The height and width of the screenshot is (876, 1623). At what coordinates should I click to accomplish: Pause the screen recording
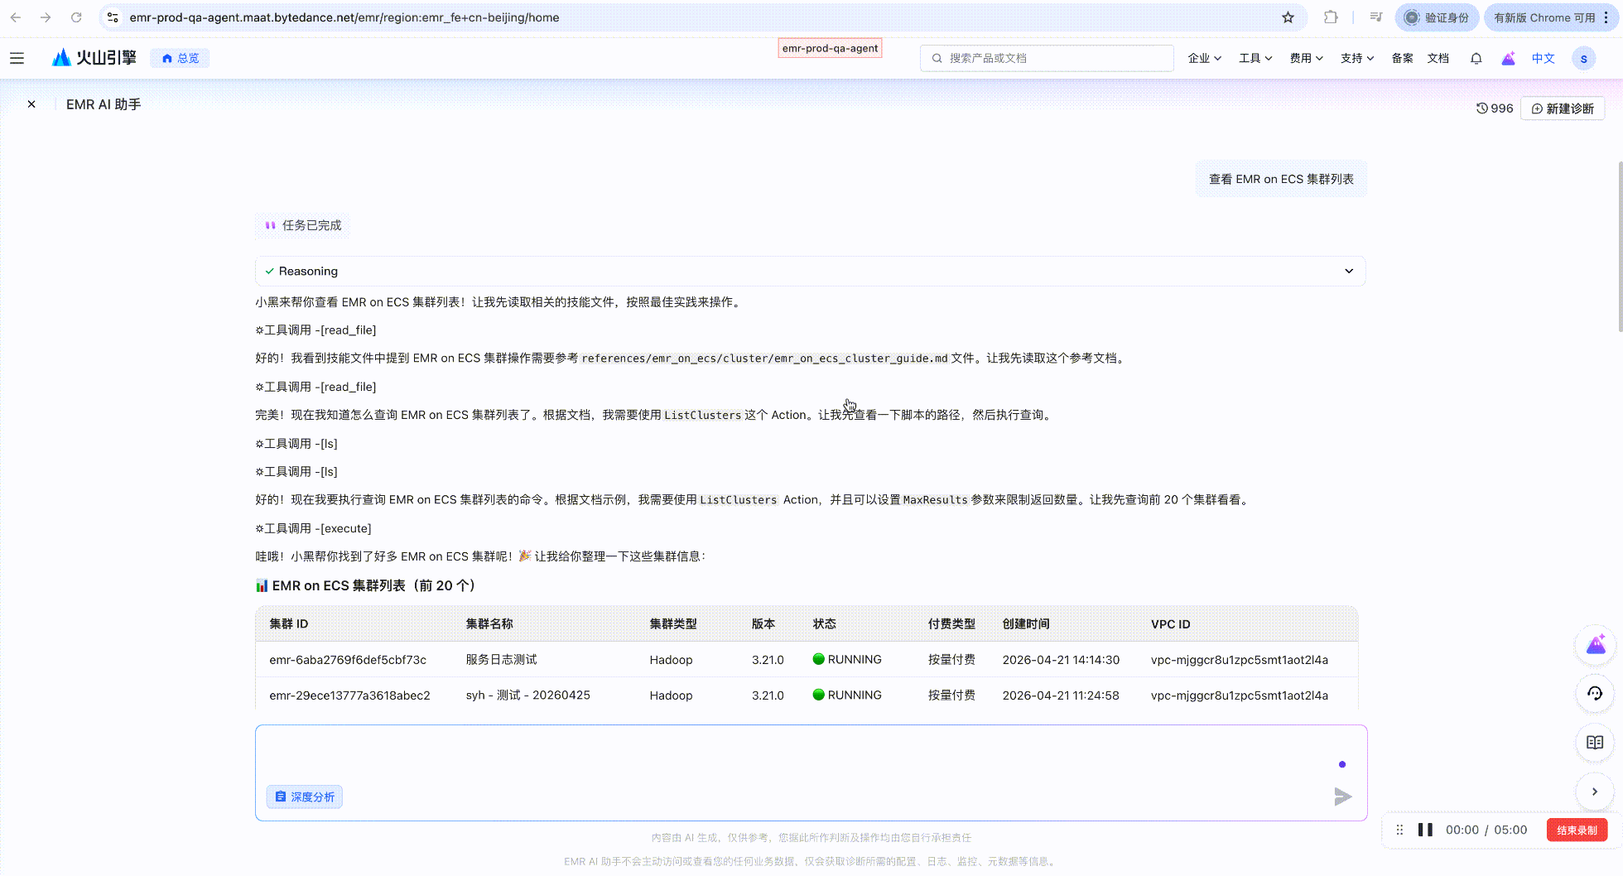point(1425,830)
